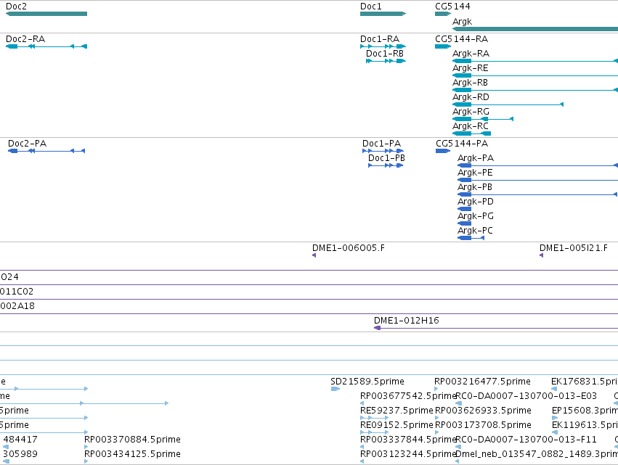This screenshot has width=618, height=465.
Task: Click the Doc2-RA transcript label
Action: pyautogui.click(x=25, y=39)
